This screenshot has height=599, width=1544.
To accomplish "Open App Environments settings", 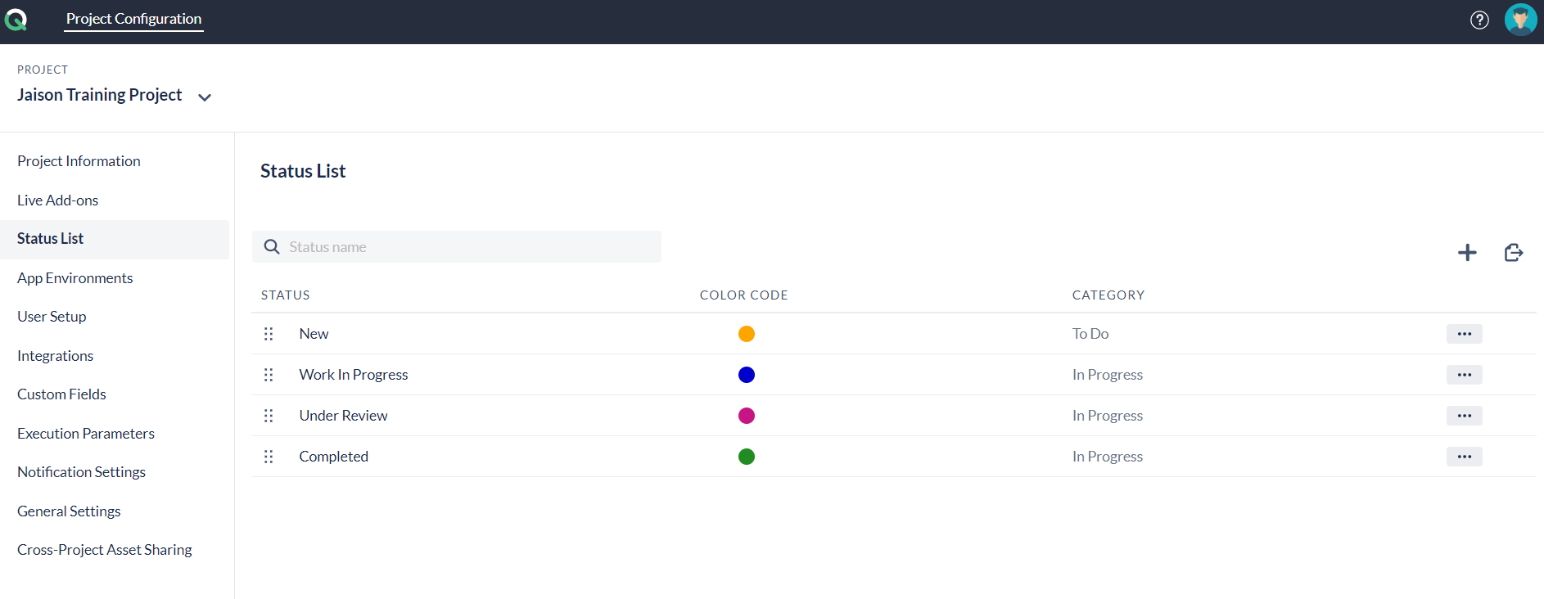I will (x=75, y=278).
